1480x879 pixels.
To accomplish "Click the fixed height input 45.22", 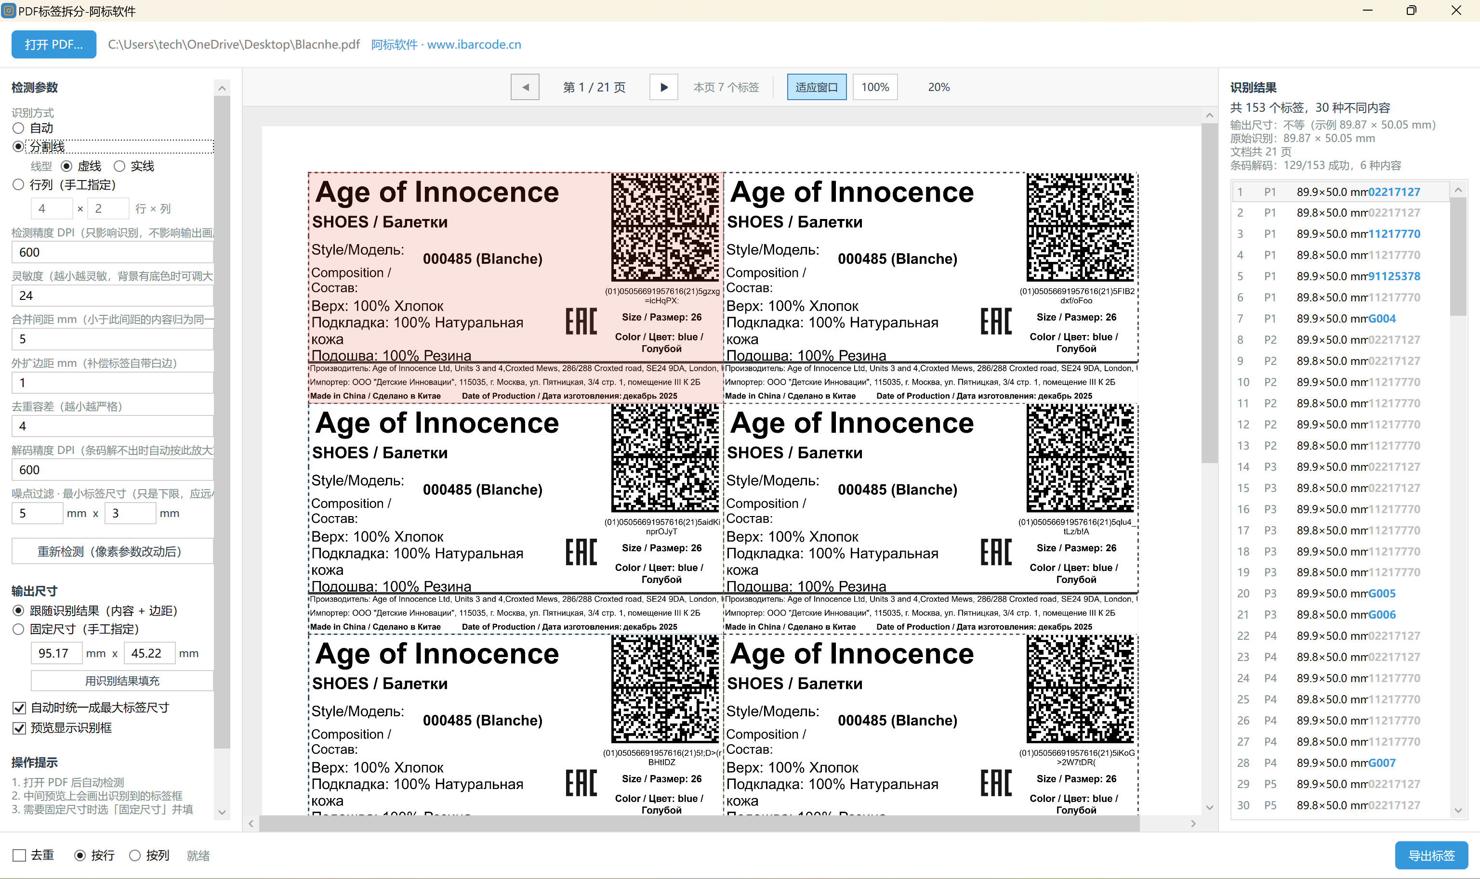I will [x=149, y=653].
